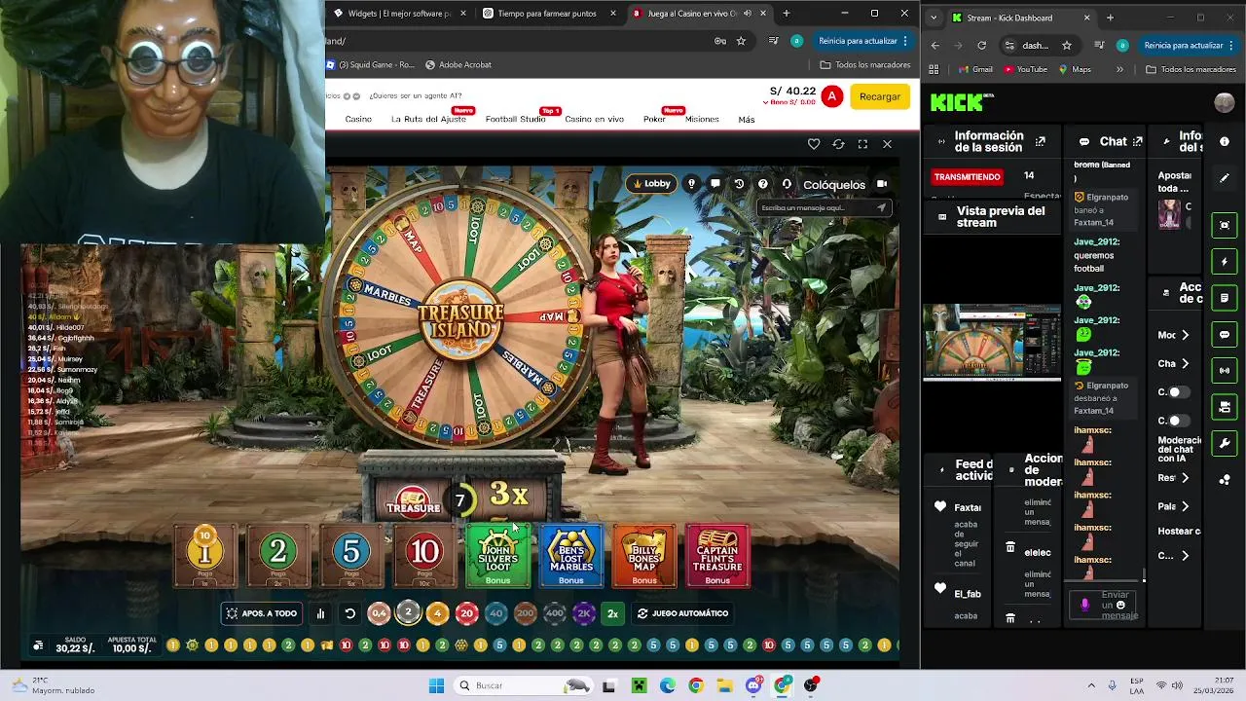
Task: Open the password key icon in address bar
Action: [x=719, y=41]
